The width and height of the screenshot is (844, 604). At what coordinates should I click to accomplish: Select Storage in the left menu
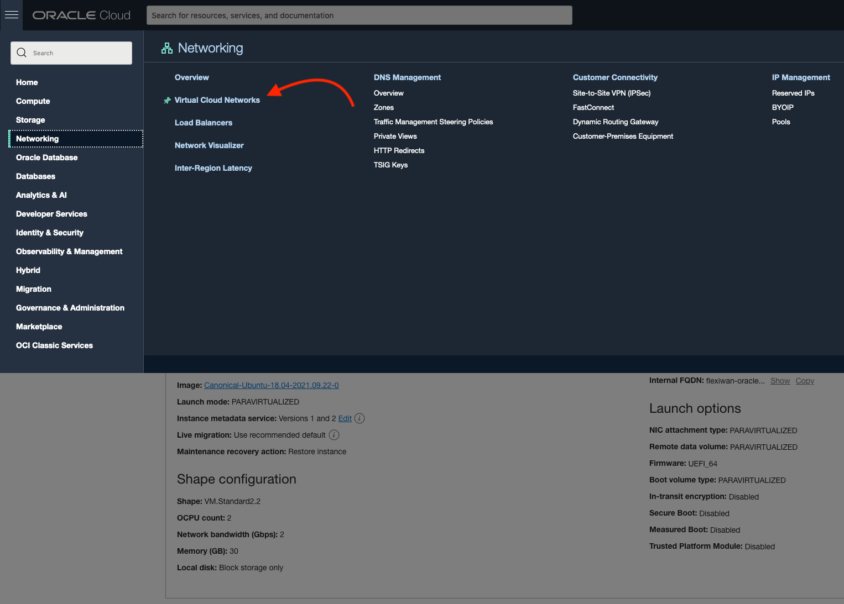click(30, 120)
